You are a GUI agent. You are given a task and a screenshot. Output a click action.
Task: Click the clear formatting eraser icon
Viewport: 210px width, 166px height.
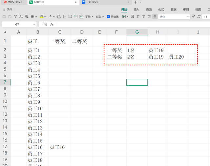[133, 17]
